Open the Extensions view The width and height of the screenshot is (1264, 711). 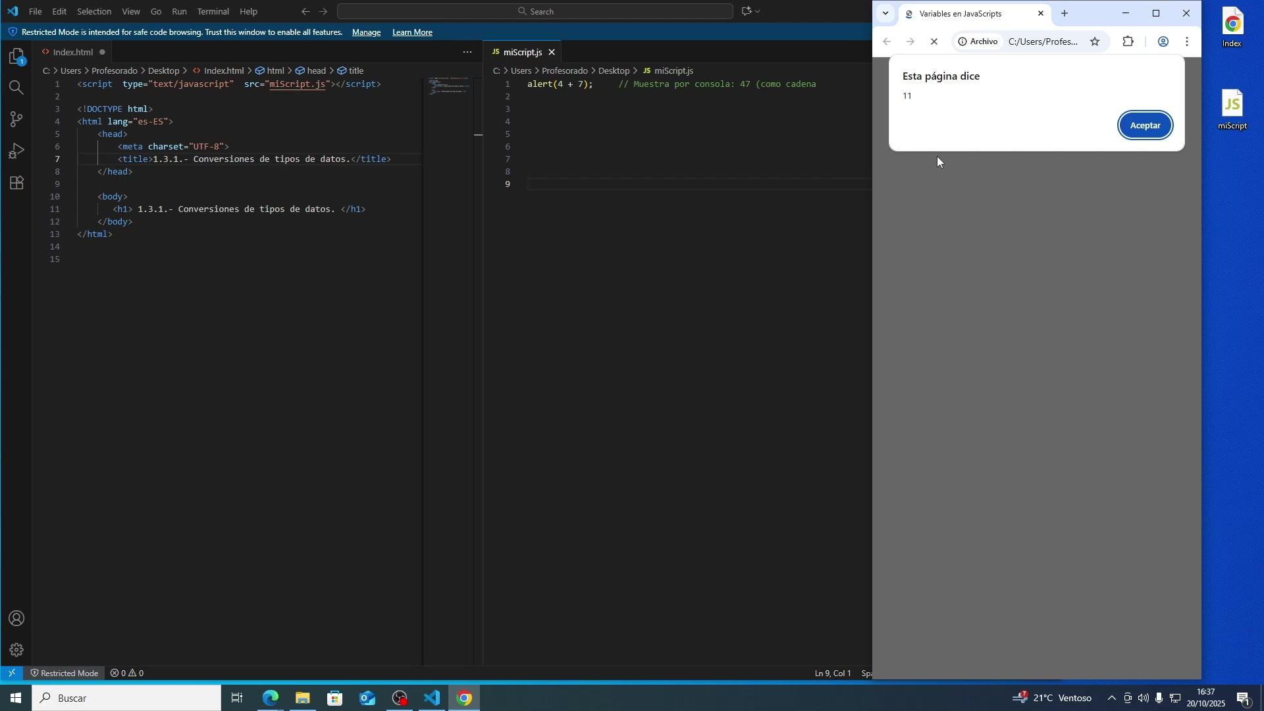[16, 182]
